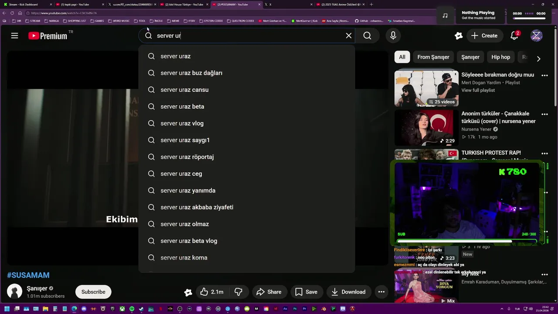Choose the suggestion 'server uraz saygı1'

tap(247, 140)
